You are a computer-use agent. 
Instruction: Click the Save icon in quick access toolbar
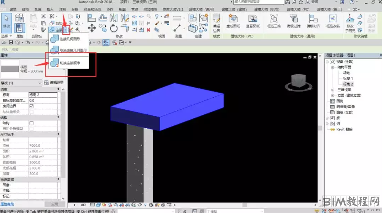click(11, 42)
